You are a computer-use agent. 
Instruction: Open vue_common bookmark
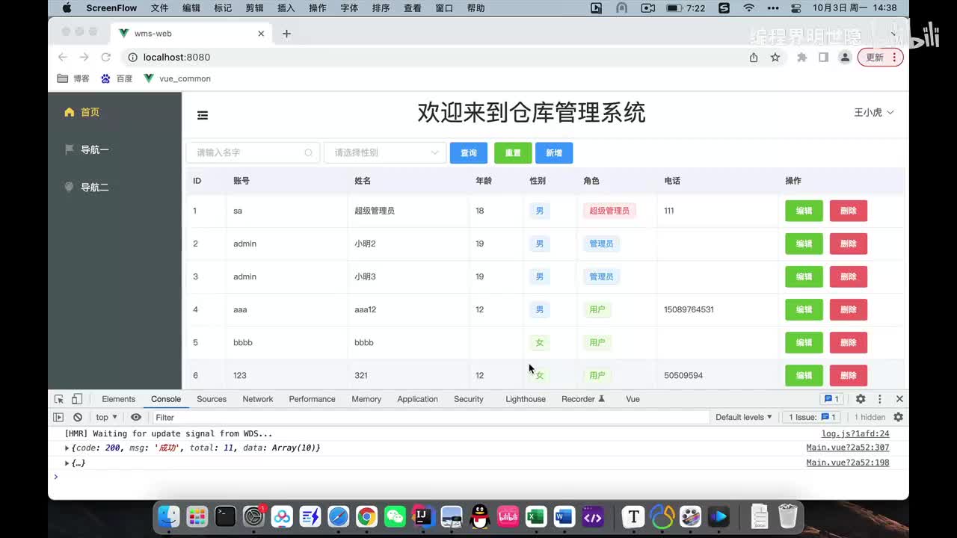(x=177, y=78)
